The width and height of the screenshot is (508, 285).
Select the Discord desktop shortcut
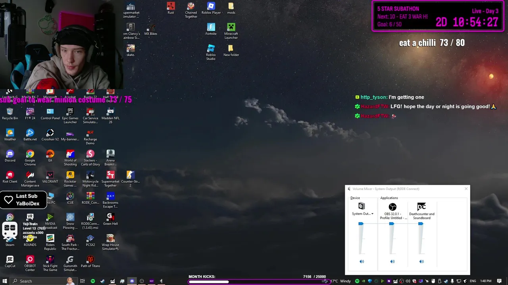tap(10, 156)
